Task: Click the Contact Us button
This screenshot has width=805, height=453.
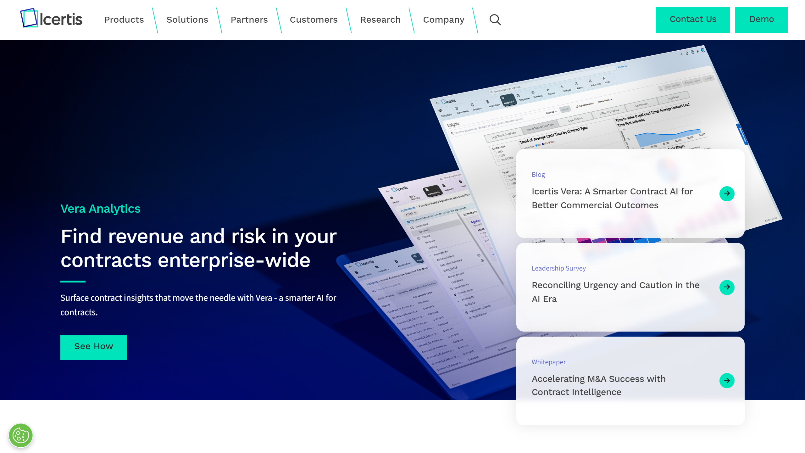Action: click(693, 20)
